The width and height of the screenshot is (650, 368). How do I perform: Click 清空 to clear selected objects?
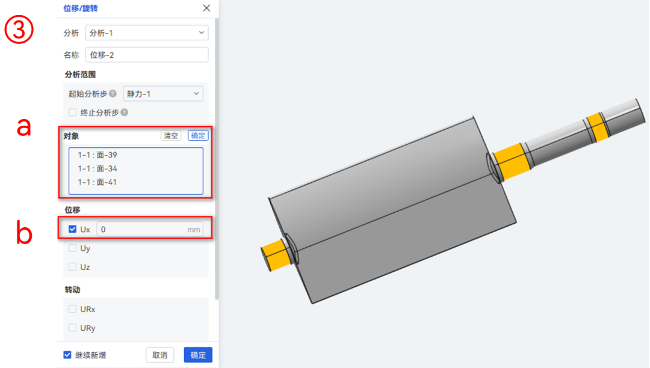coord(171,135)
